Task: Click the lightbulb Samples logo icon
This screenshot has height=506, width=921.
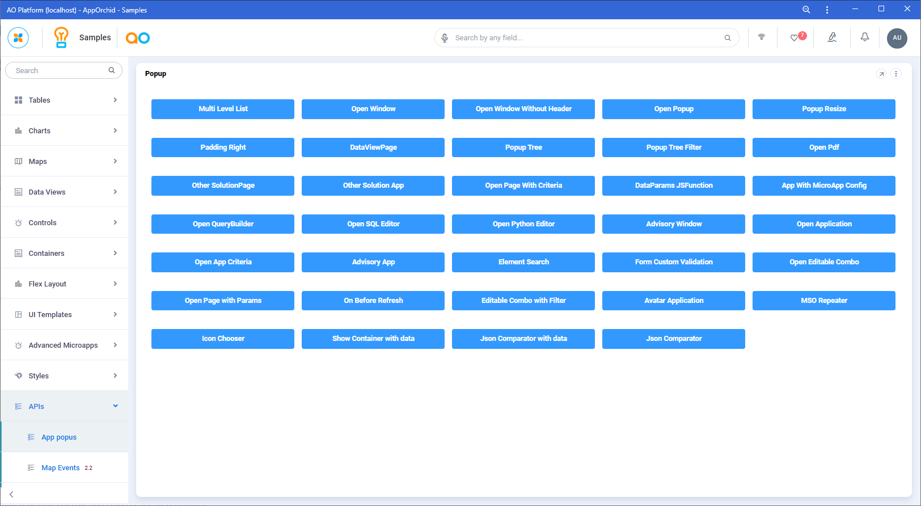Action: click(61, 37)
